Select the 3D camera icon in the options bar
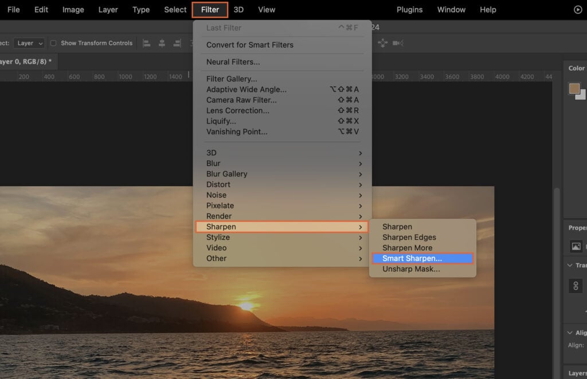 (398, 43)
